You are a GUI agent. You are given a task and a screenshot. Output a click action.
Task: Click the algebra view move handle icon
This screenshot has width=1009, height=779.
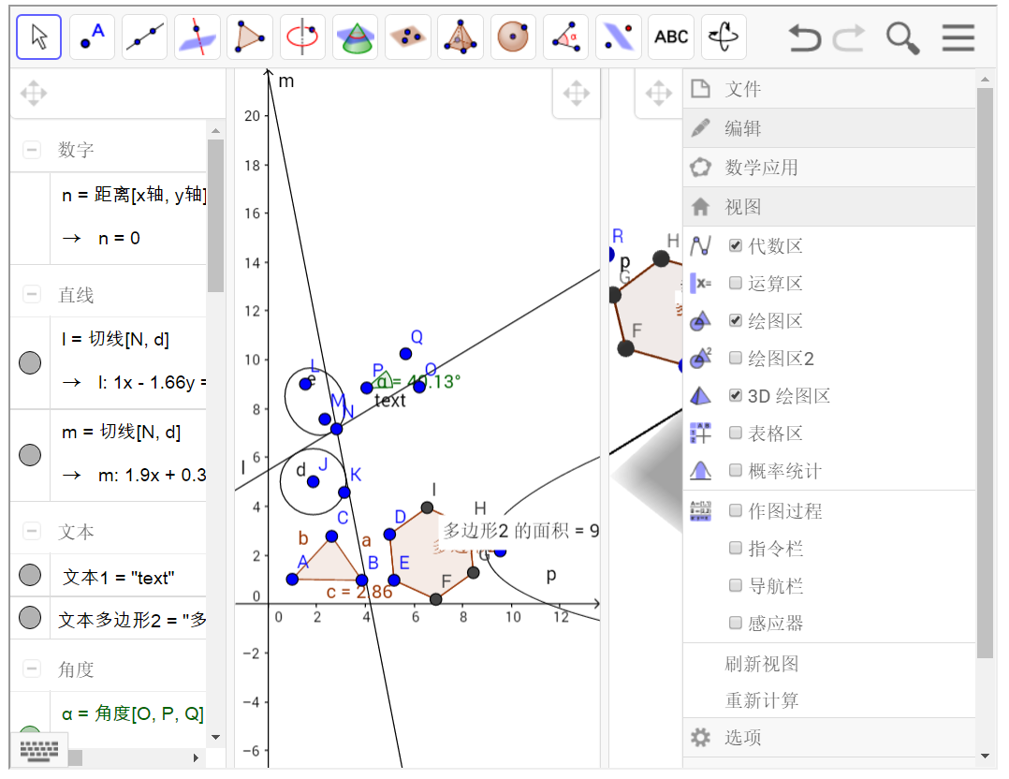[34, 94]
